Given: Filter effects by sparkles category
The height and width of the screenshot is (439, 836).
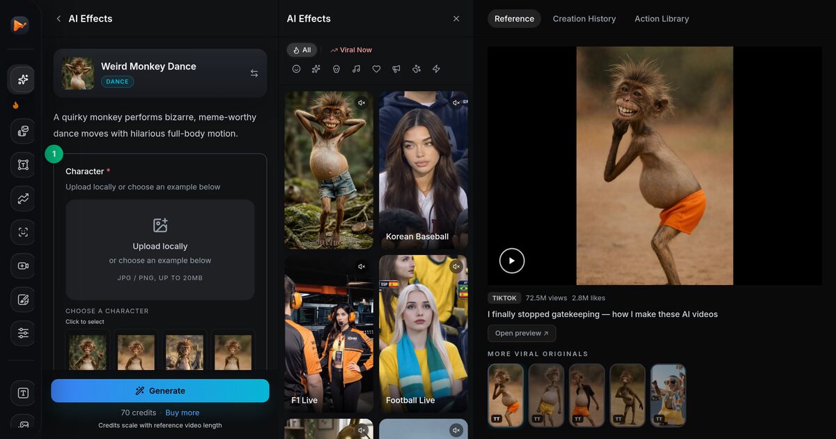Looking at the screenshot, I should point(316,69).
